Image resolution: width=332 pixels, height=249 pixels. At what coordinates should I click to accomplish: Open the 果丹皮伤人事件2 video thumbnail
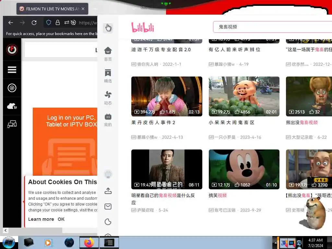167,96
